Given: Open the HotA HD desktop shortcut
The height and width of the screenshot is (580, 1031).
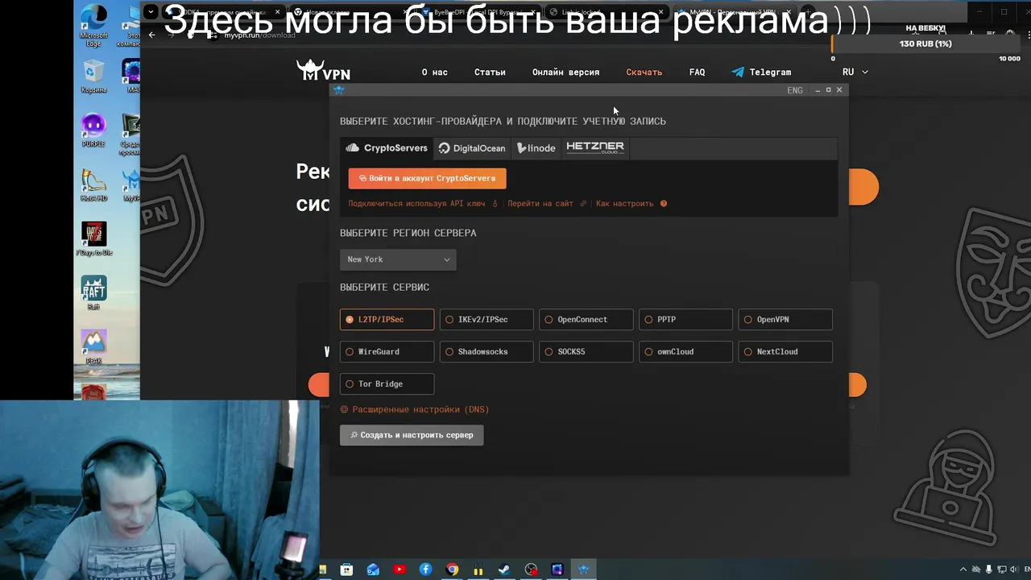Looking at the screenshot, I should coord(93,186).
